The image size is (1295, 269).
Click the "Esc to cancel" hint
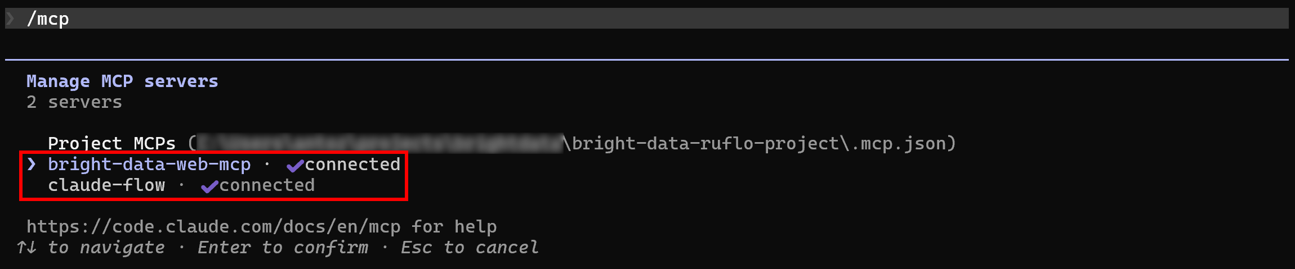coord(469,248)
